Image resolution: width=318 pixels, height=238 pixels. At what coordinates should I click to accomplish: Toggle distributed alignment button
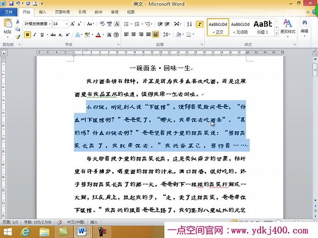click(x=155, y=34)
